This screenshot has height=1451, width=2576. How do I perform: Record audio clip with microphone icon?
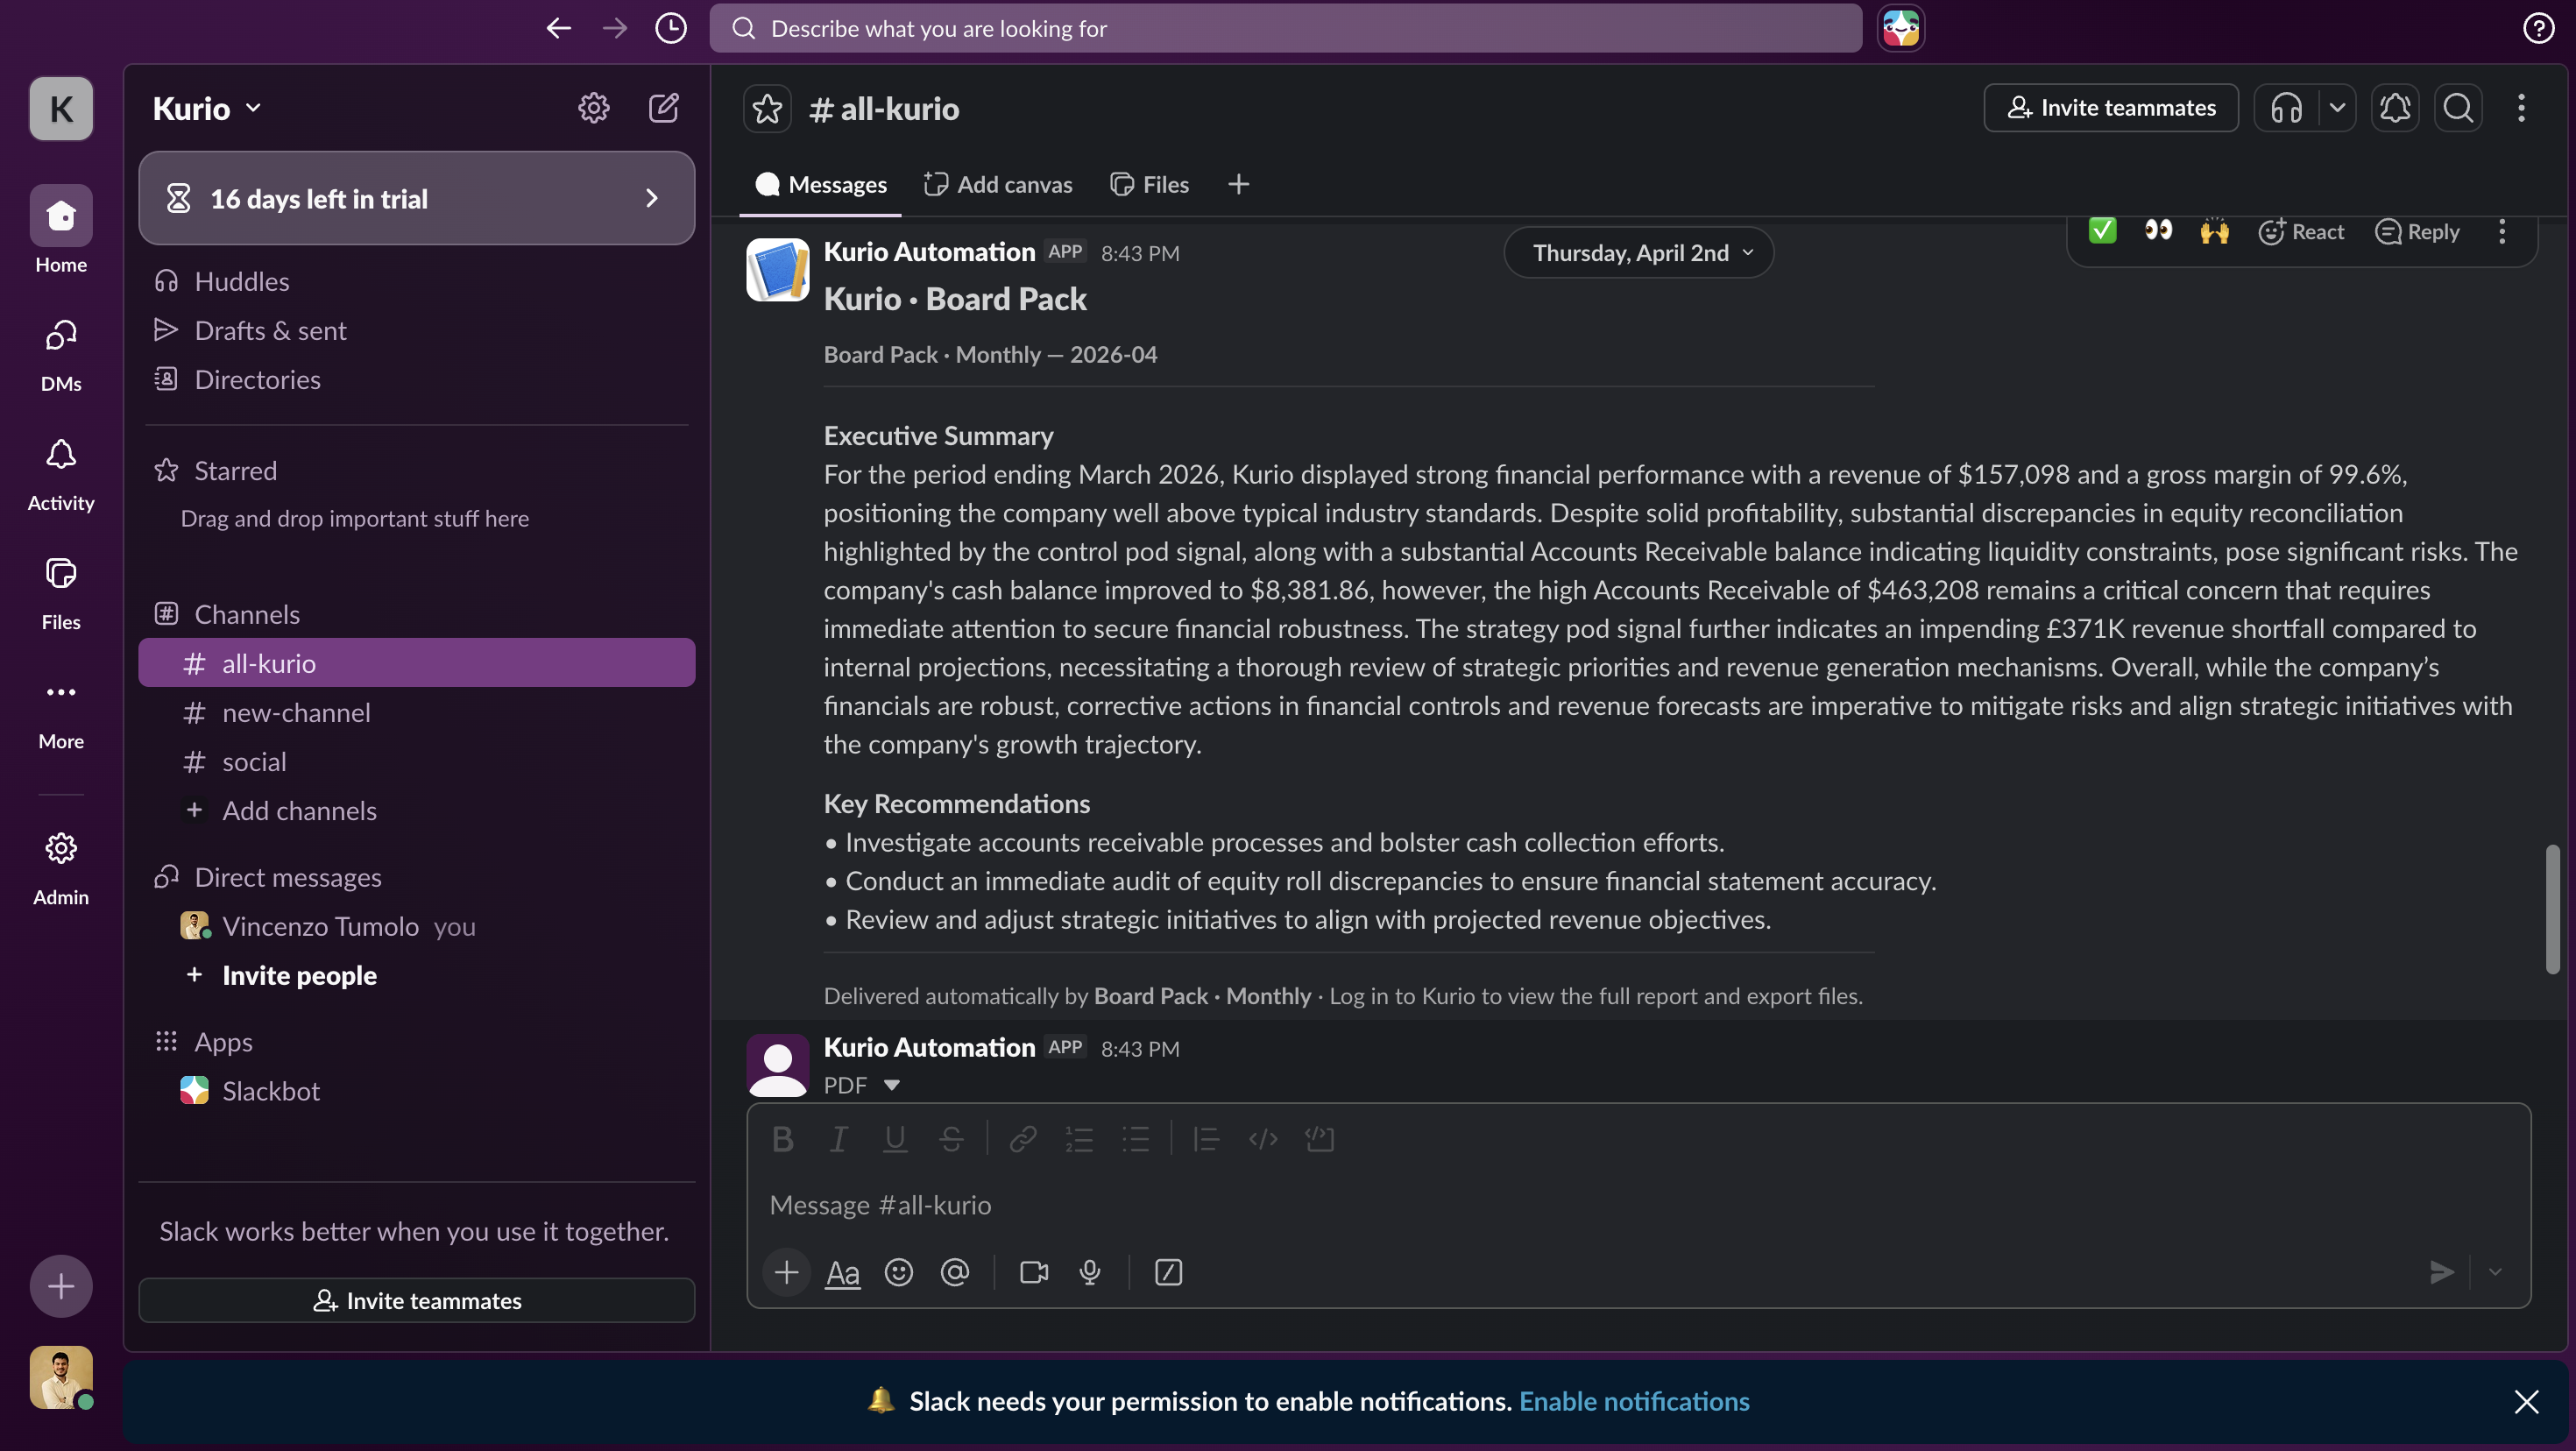point(1090,1272)
